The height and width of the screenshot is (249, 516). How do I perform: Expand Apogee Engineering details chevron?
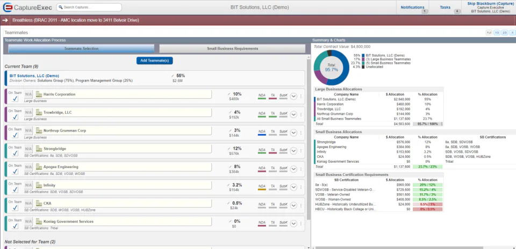[293, 169]
